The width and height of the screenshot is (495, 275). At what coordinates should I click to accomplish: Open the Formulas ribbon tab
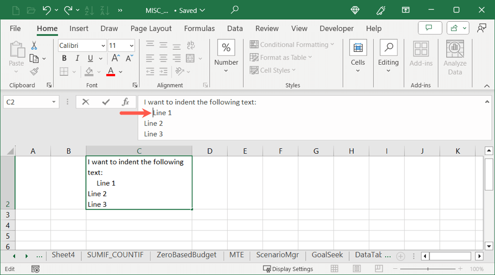tap(199, 29)
